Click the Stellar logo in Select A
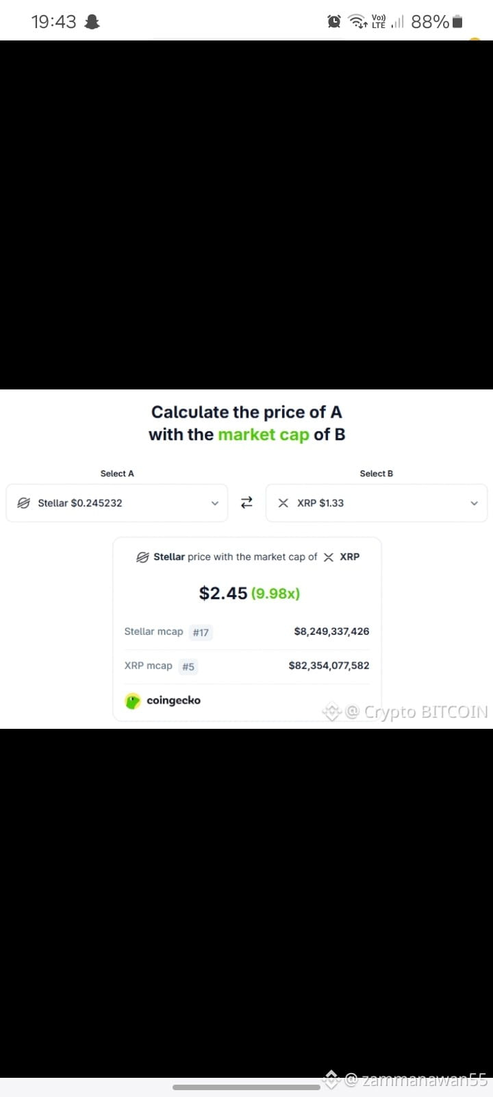Image resolution: width=493 pixels, height=1097 pixels. tap(23, 503)
